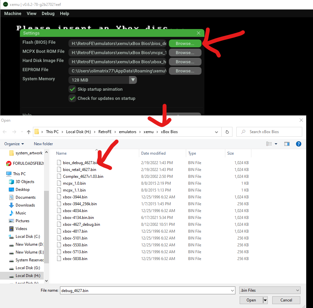This screenshot has width=313, height=308.
Task: Toggle Check for updates on startup
Action: coord(72,98)
